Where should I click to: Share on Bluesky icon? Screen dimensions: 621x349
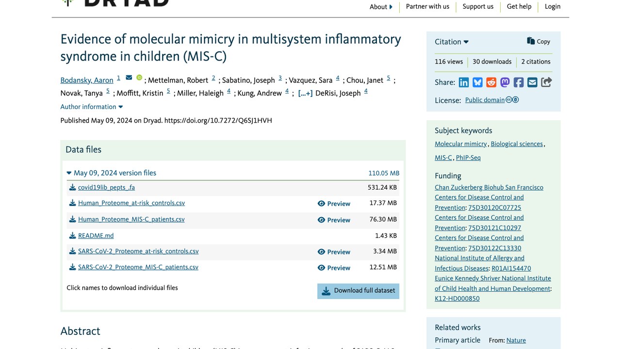pos(477,82)
